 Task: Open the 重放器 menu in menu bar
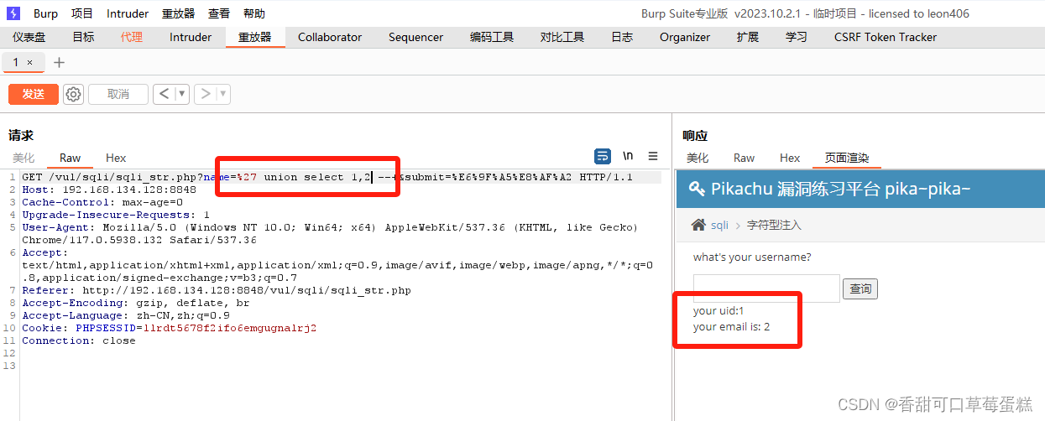click(178, 13)
